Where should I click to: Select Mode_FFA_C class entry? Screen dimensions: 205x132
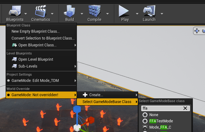pos(160,127)
